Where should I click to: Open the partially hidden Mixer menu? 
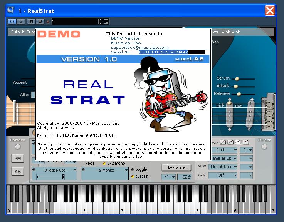pos(215,32)
